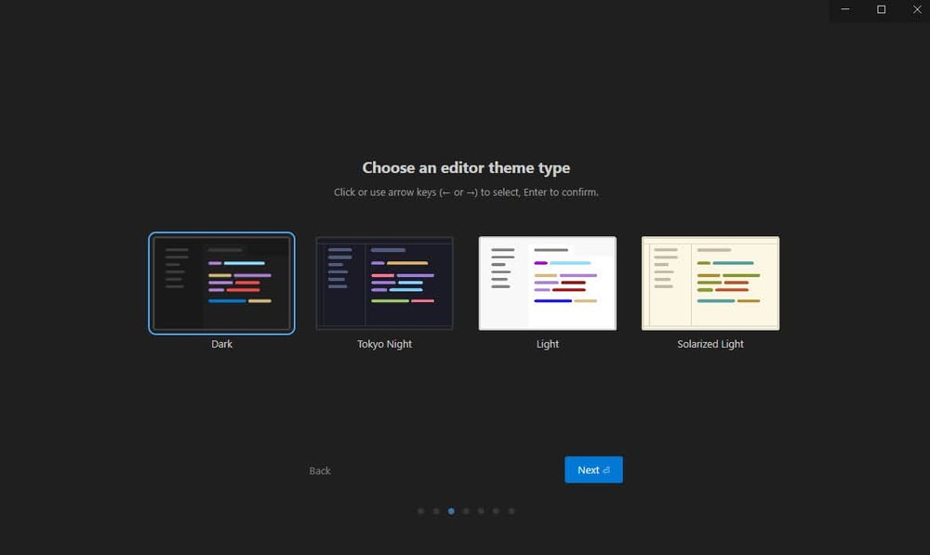Open the fifth step dot
This screenshot has width=930, height=555.
(x=481, y=510)
